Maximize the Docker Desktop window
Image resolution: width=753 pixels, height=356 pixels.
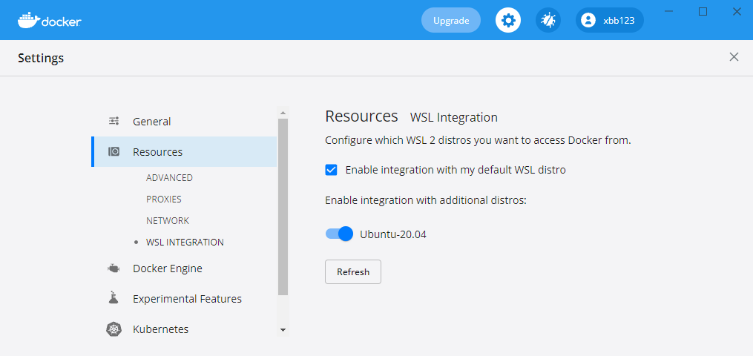pos(703,12)
